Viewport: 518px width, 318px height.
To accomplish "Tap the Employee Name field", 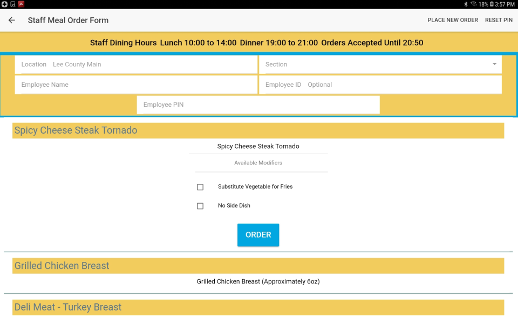I will [136, 85].
